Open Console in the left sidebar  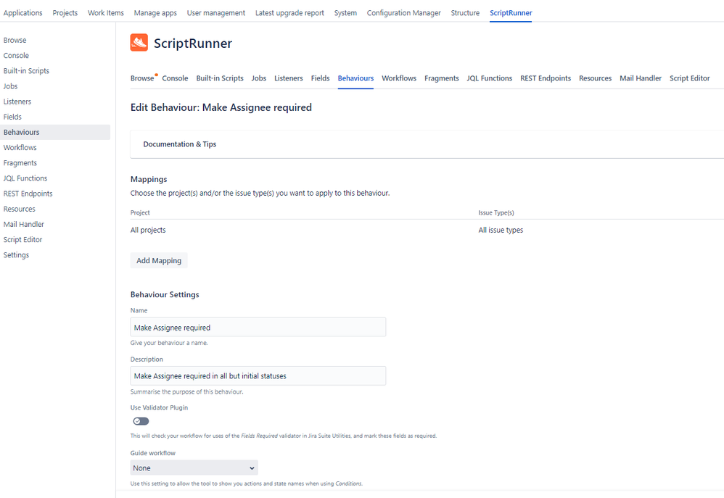(x=16, y=55)
